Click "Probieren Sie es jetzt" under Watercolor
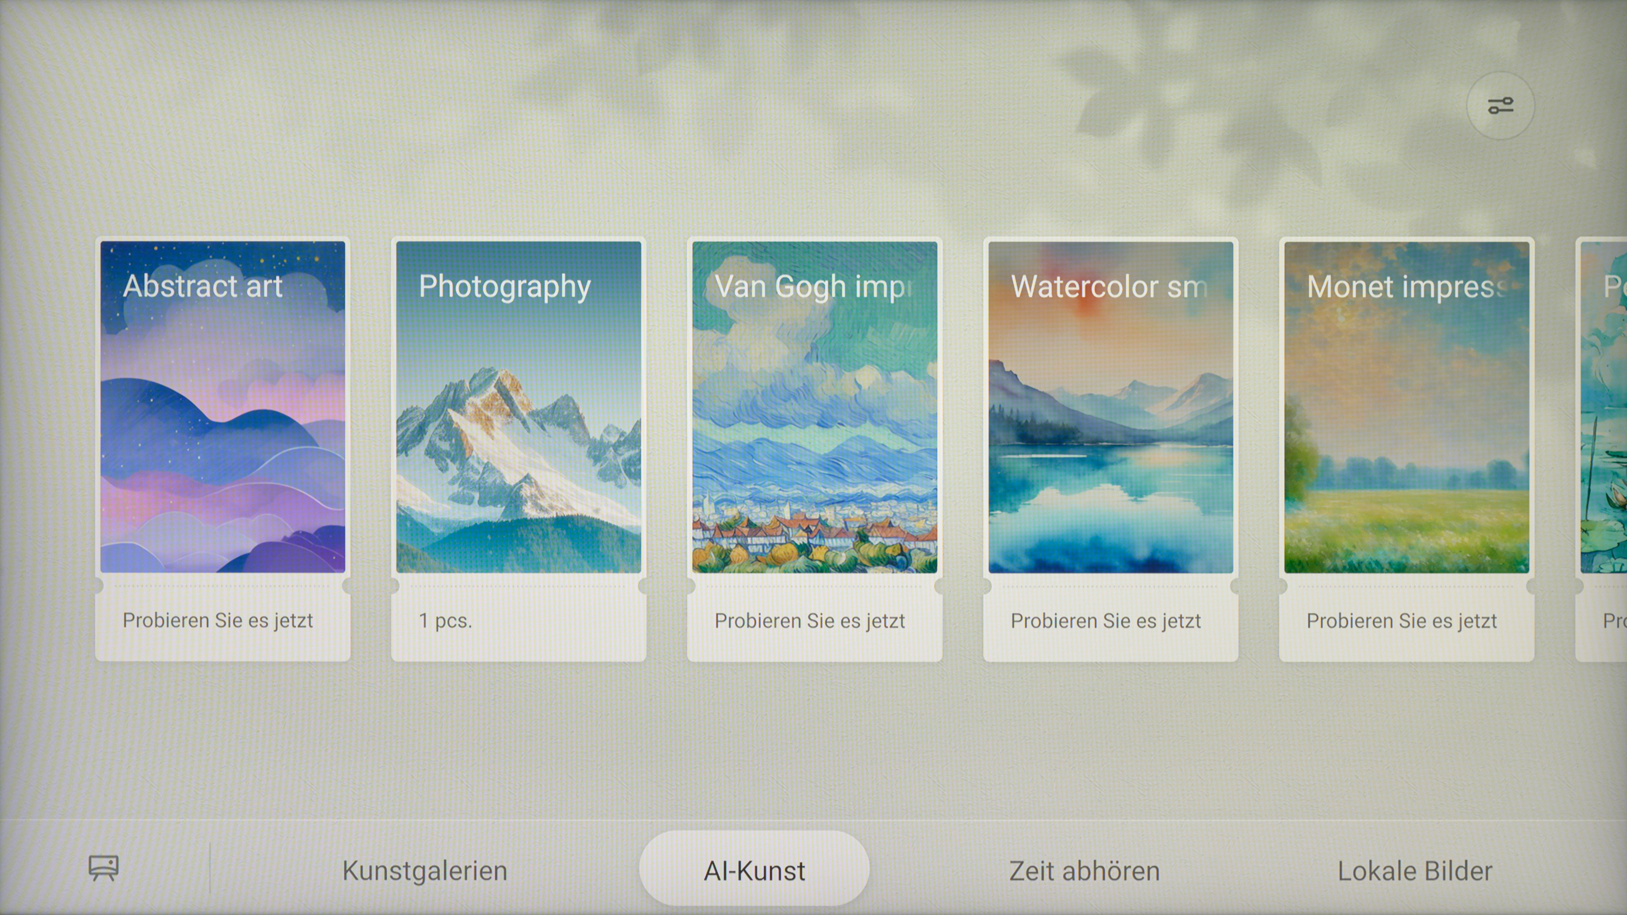The height and width of the screenshot is (915, 1627). (x=1105, y=621)
